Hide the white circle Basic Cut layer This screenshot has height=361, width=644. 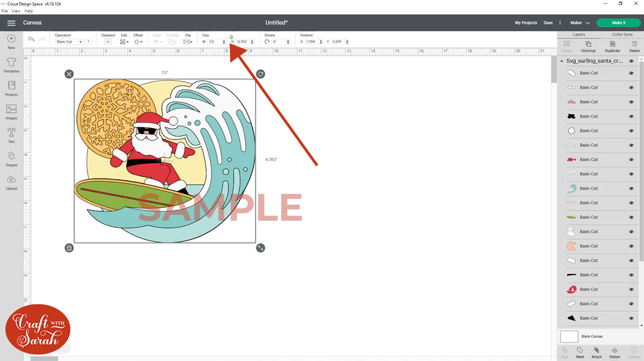click(631, 131)
